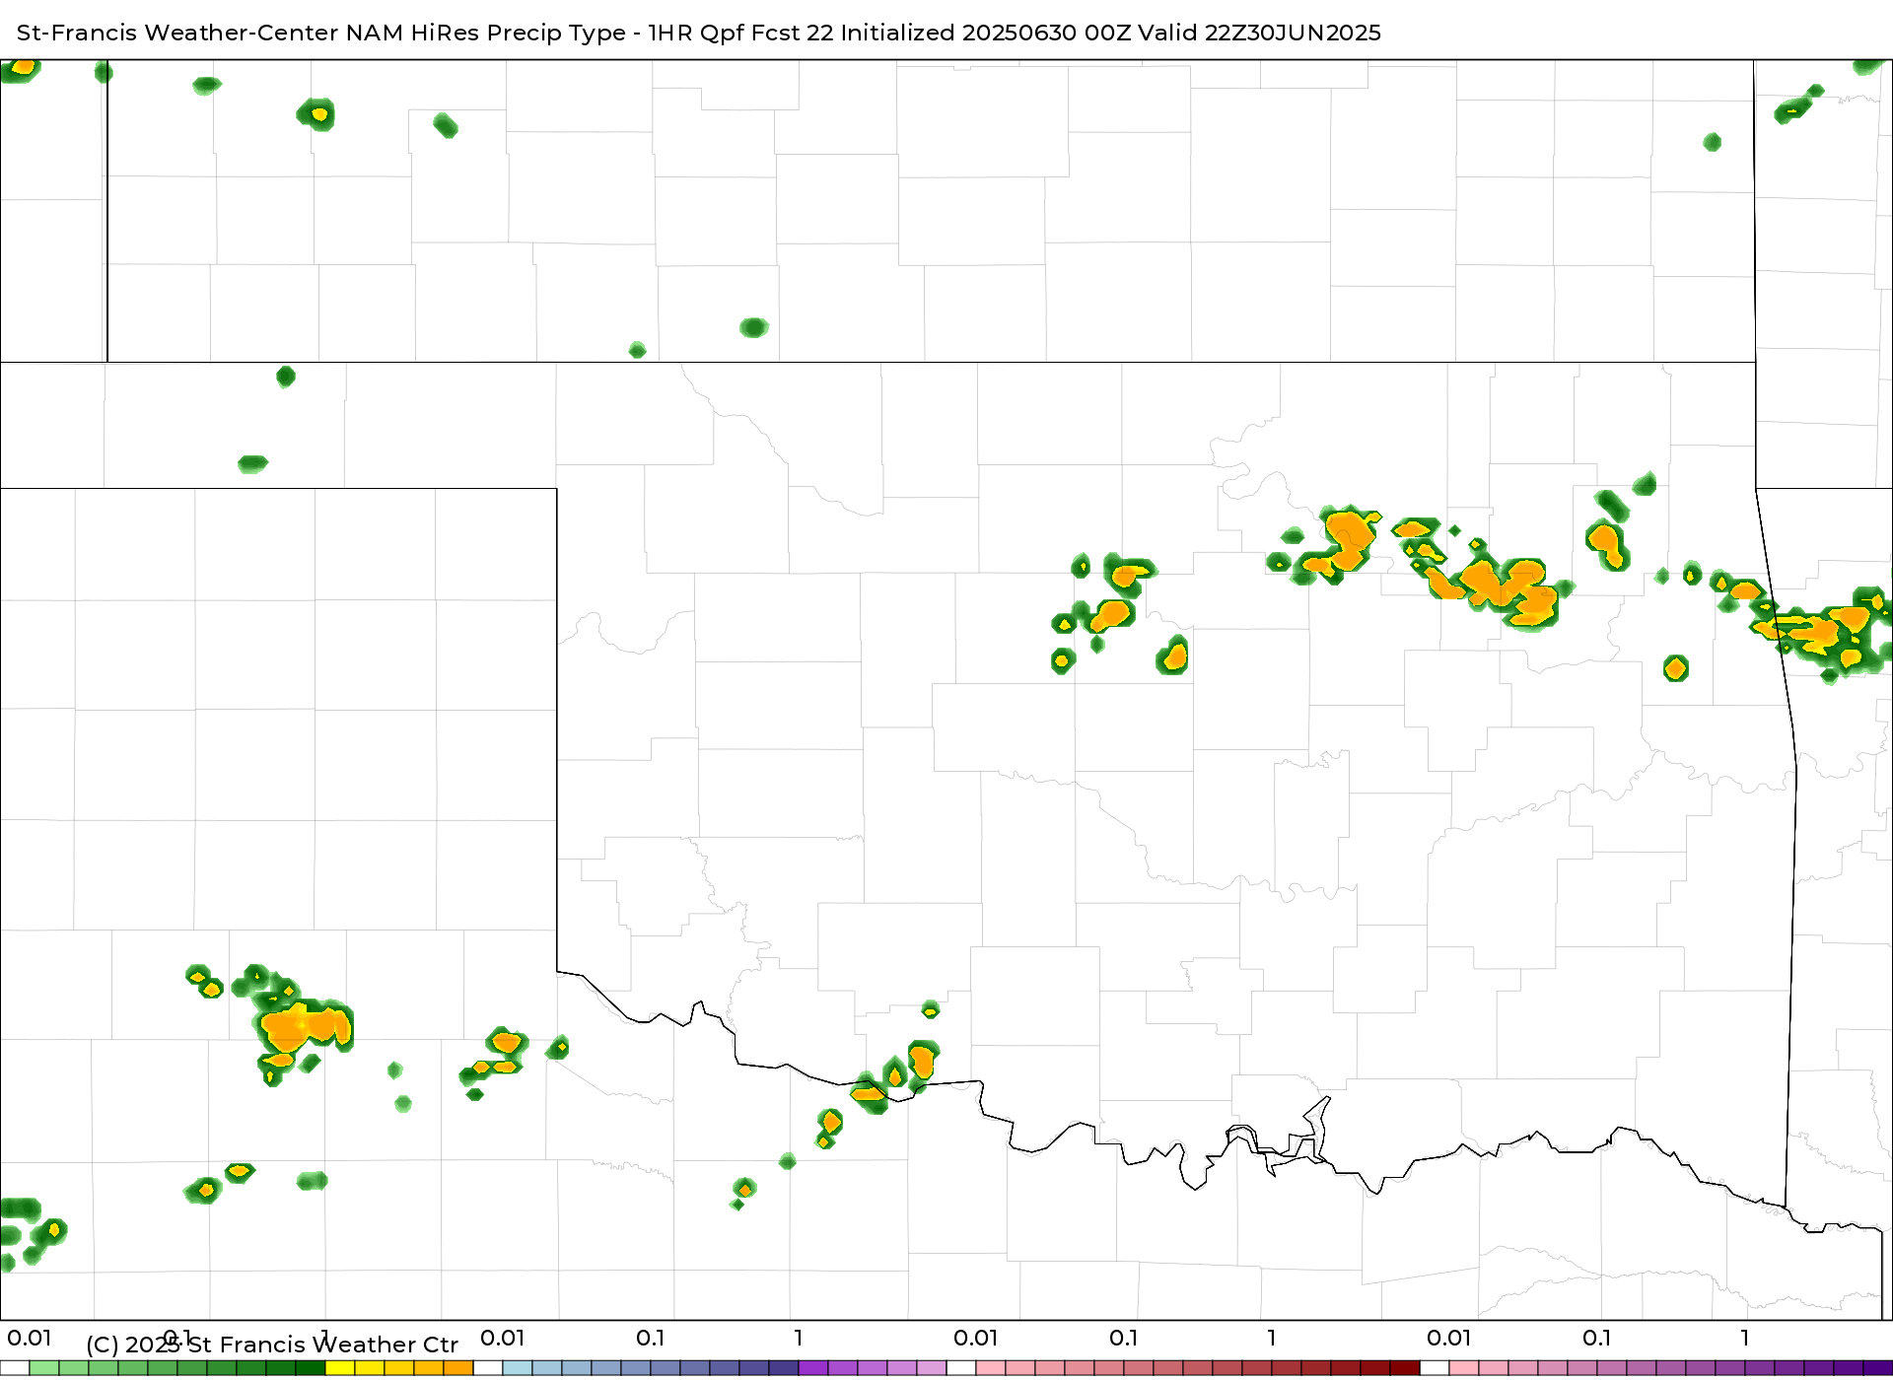The image size is (1893, 1380).
Task: Select the orange swatch ending the yellow range
Action: (458, 1368)
